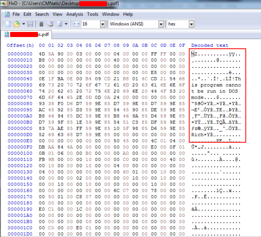Click offset label 000000F0
The height and width of the screenshot is (237, 261).
(x=20, y=147)
